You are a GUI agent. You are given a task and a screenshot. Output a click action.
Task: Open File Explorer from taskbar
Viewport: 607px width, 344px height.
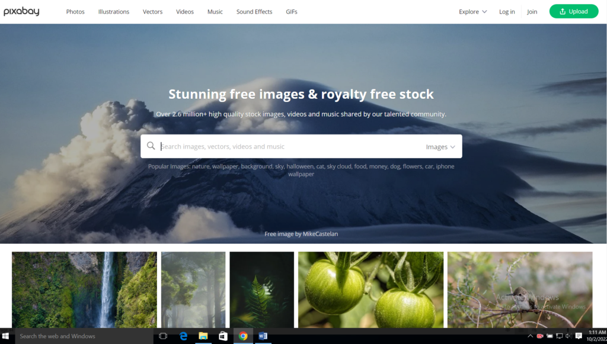pos(203,336)
